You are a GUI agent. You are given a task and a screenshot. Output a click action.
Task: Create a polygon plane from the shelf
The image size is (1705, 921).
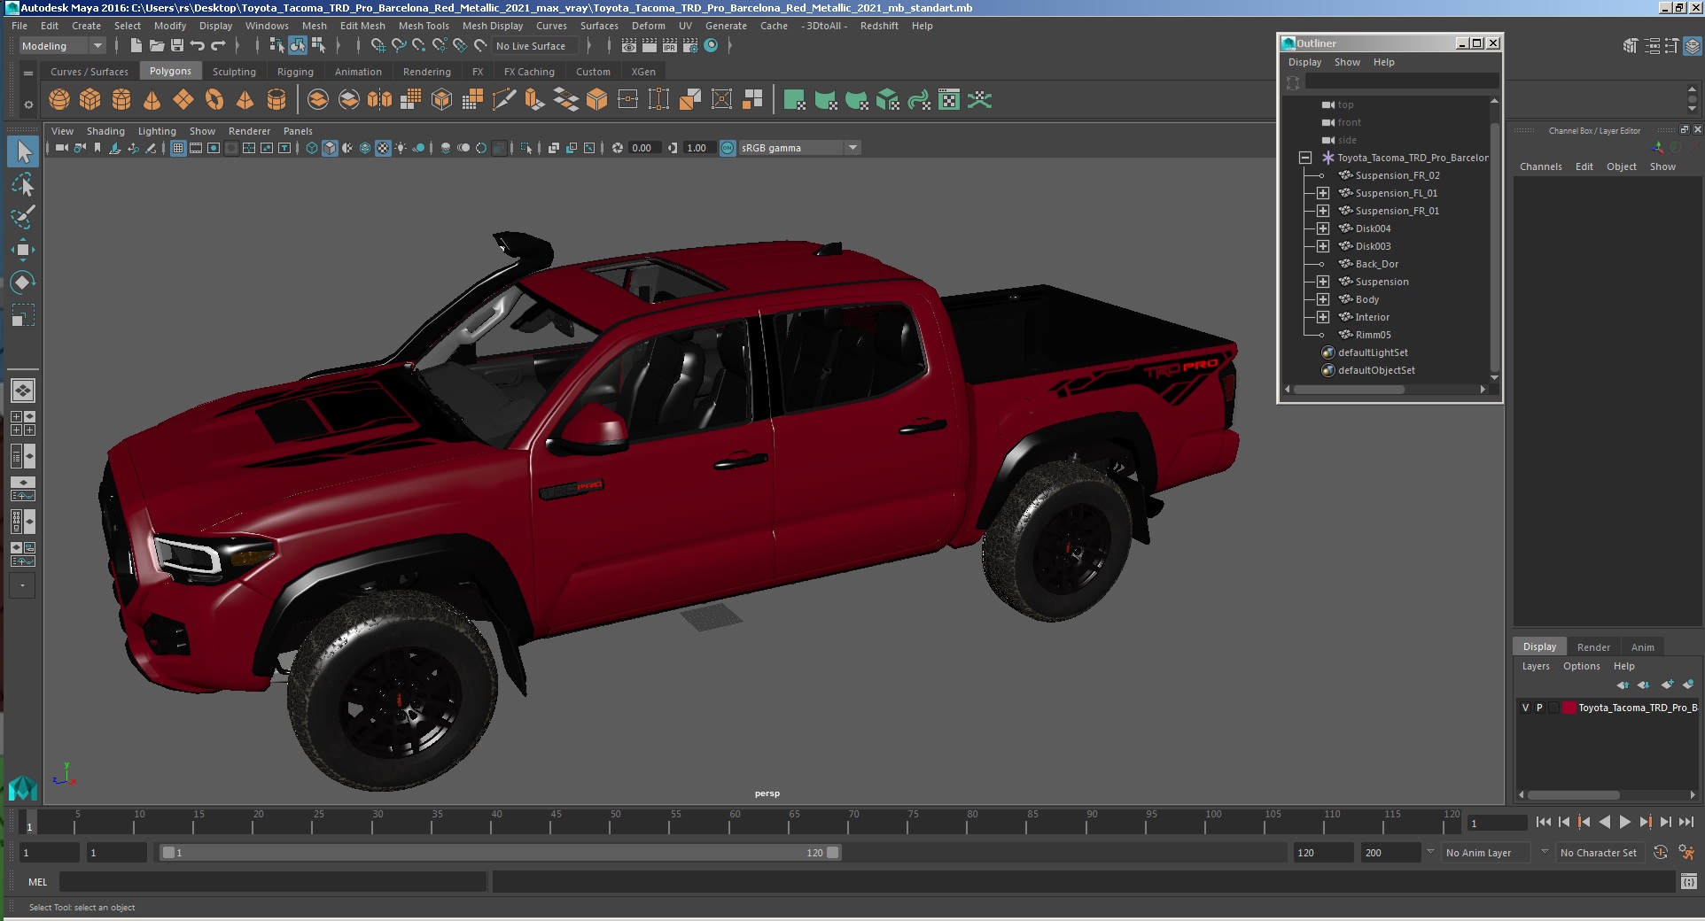(x=183, y=100)
